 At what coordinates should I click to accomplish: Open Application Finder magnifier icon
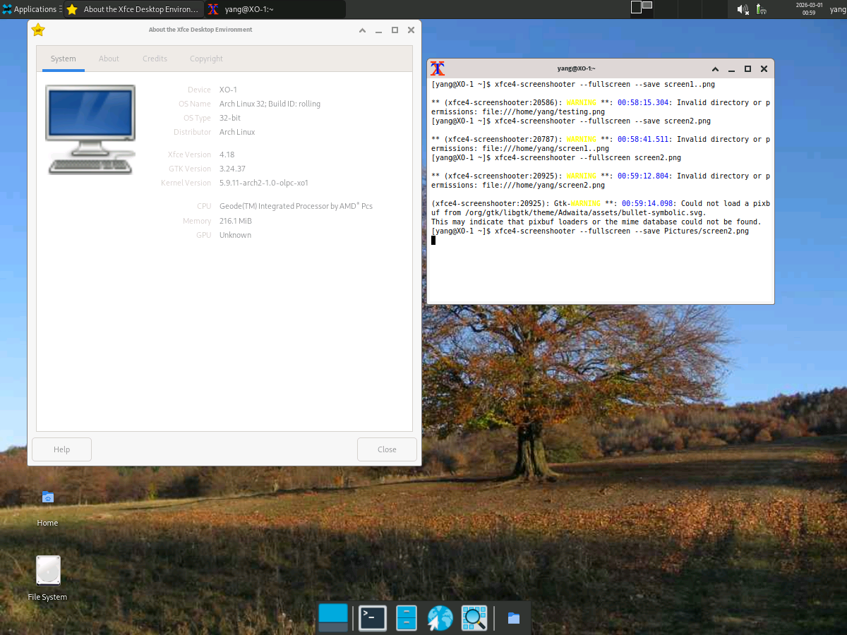474,618
